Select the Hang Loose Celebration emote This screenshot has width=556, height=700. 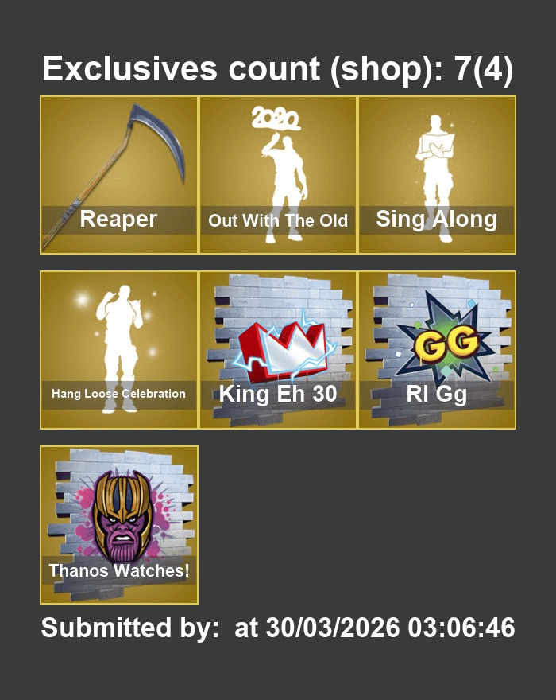tap(118, 350)
